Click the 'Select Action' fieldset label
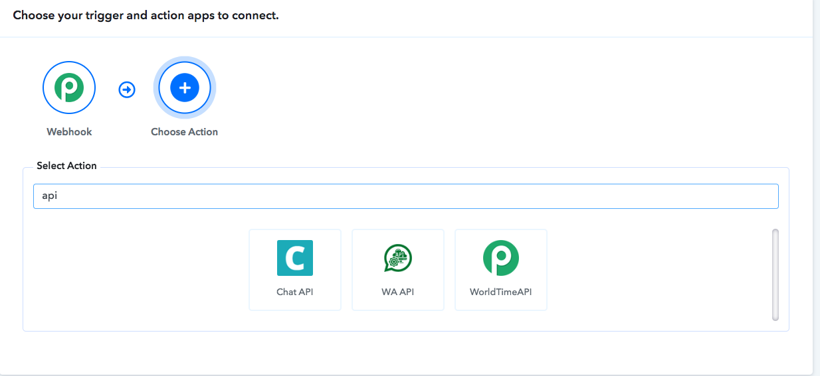820x376 pixels. point(66,166)
